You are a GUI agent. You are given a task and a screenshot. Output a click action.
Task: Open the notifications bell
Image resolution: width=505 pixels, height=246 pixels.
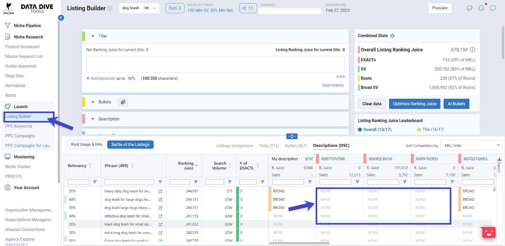[x=481, y=8]
